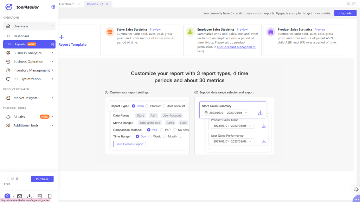Screen dimensions: 360x202
Task: Click the tool4seller logo icon
Action: [9, 7]
